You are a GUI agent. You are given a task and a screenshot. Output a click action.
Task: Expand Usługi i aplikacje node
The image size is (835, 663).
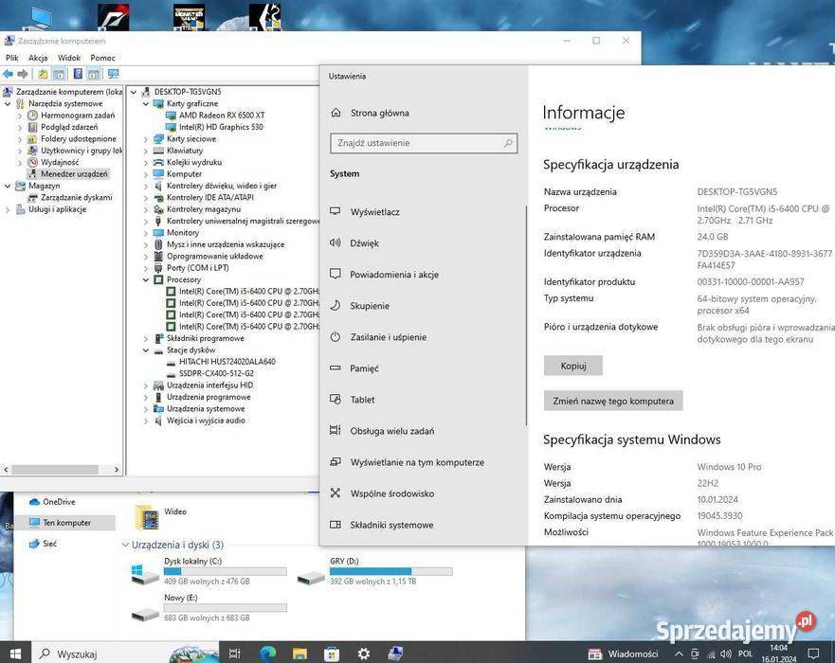pyautogui.click(x=8, y=209)
